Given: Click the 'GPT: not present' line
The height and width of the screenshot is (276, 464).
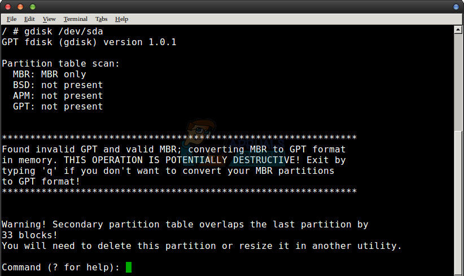Looking at the screenshot, I should point(58,106).
